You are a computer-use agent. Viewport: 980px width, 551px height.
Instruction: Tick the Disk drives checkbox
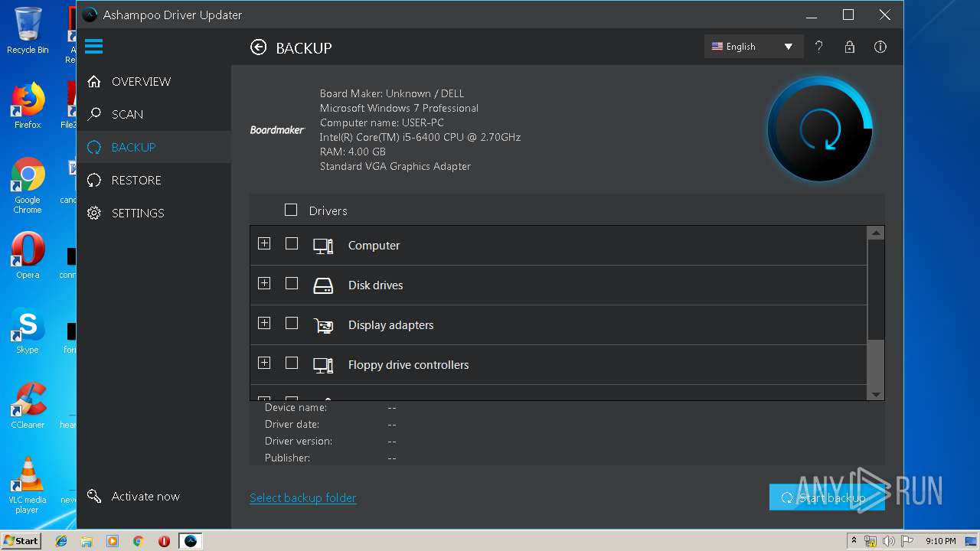tap(292, 283)
